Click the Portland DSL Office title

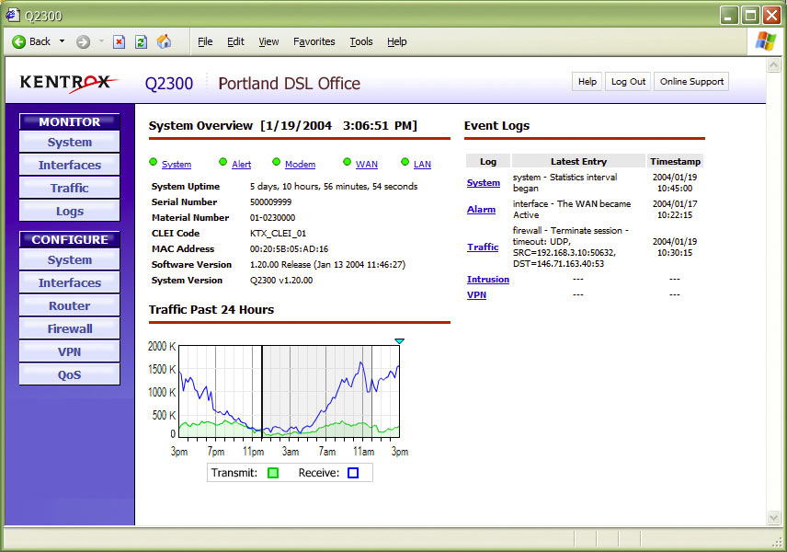click(289, 84)
